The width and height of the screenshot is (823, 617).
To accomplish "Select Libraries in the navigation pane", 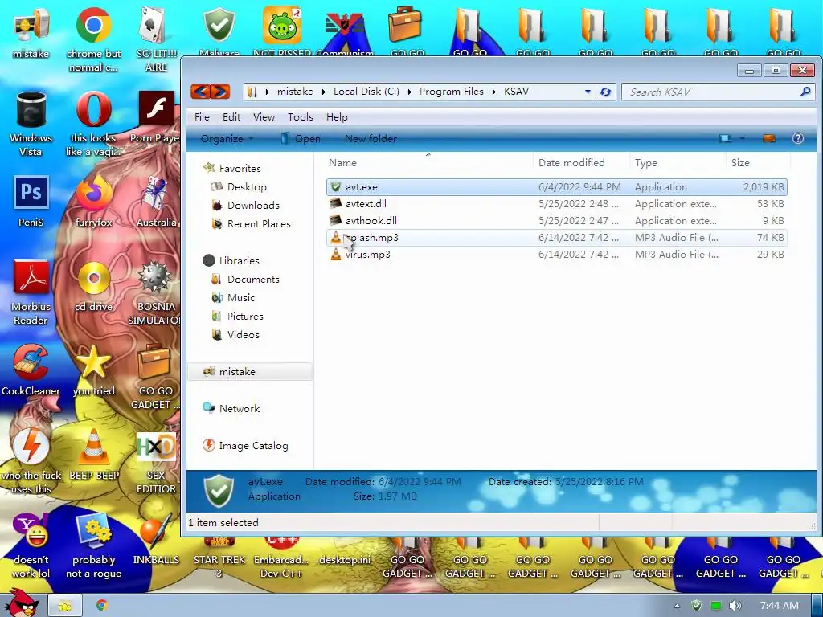I will [231, 261].
